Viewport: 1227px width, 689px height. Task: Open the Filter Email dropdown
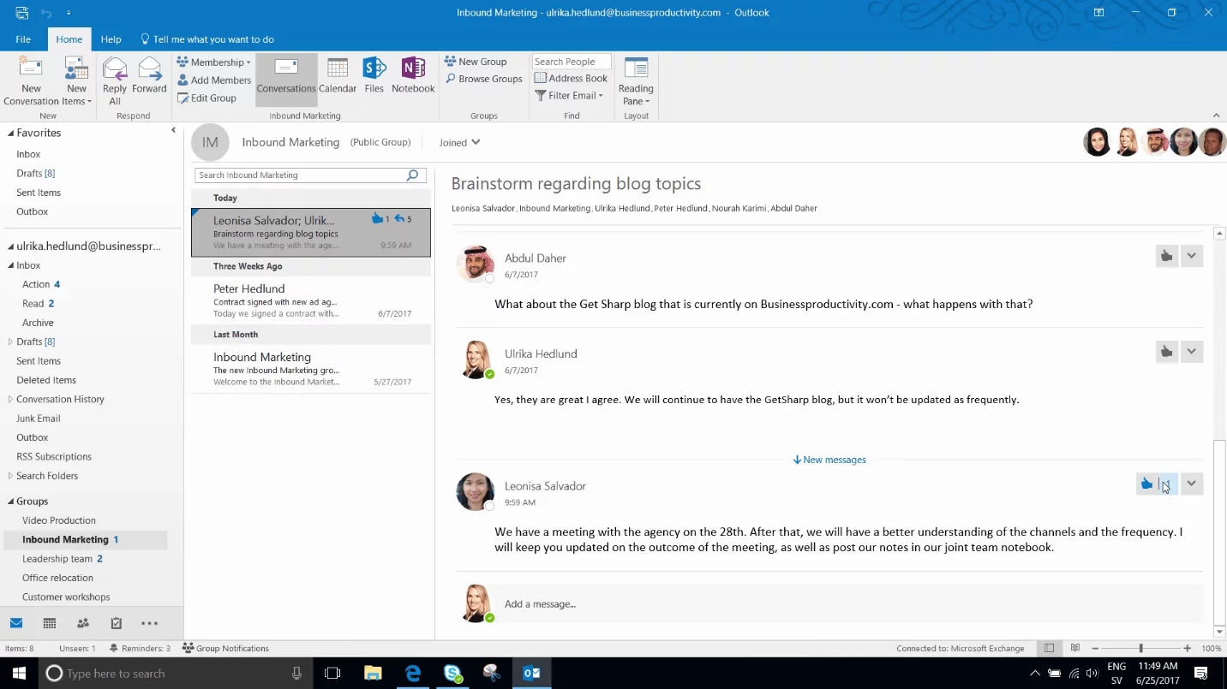click(569, 96)
